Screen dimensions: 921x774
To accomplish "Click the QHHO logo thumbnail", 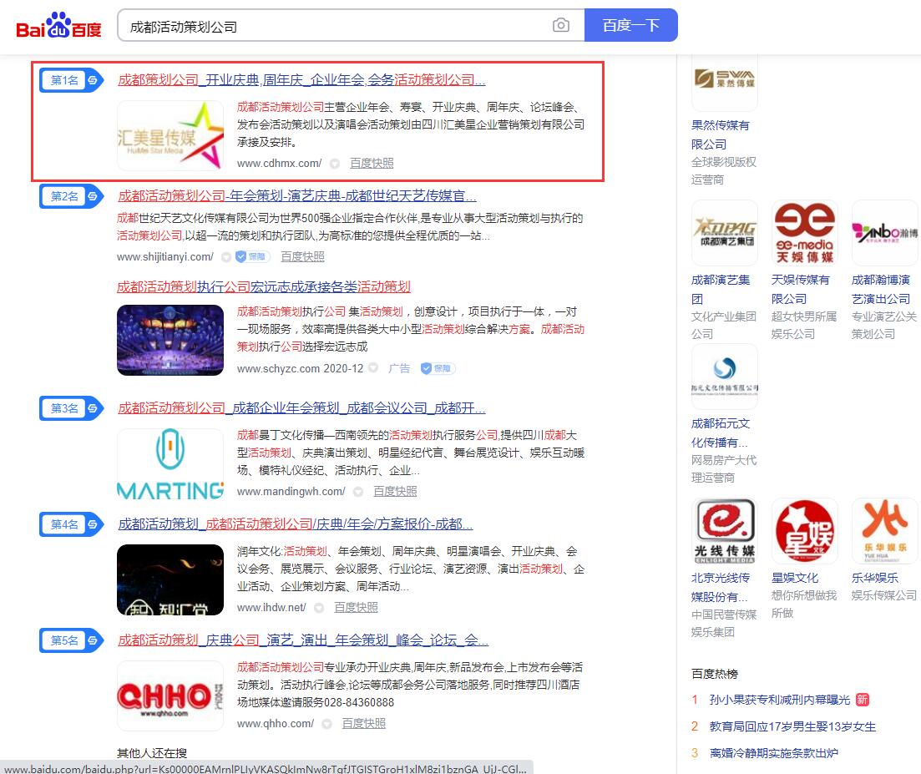I will [170, 696].
